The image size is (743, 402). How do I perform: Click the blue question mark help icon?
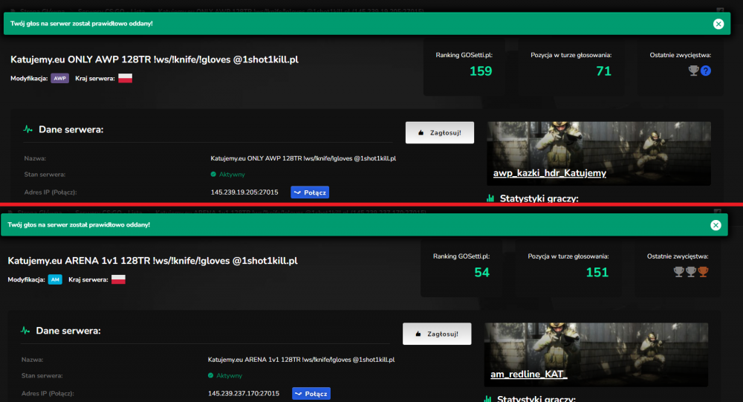(x=706, y=71)
